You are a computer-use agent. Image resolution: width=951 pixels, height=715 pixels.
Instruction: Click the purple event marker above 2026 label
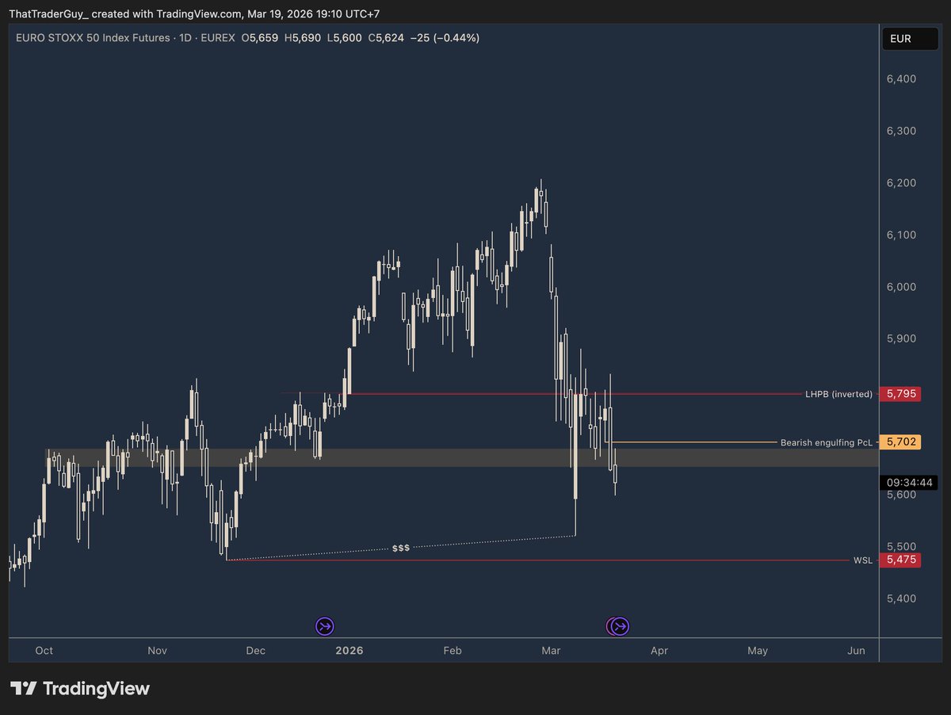pyautogui.click(x=324, y=626)
